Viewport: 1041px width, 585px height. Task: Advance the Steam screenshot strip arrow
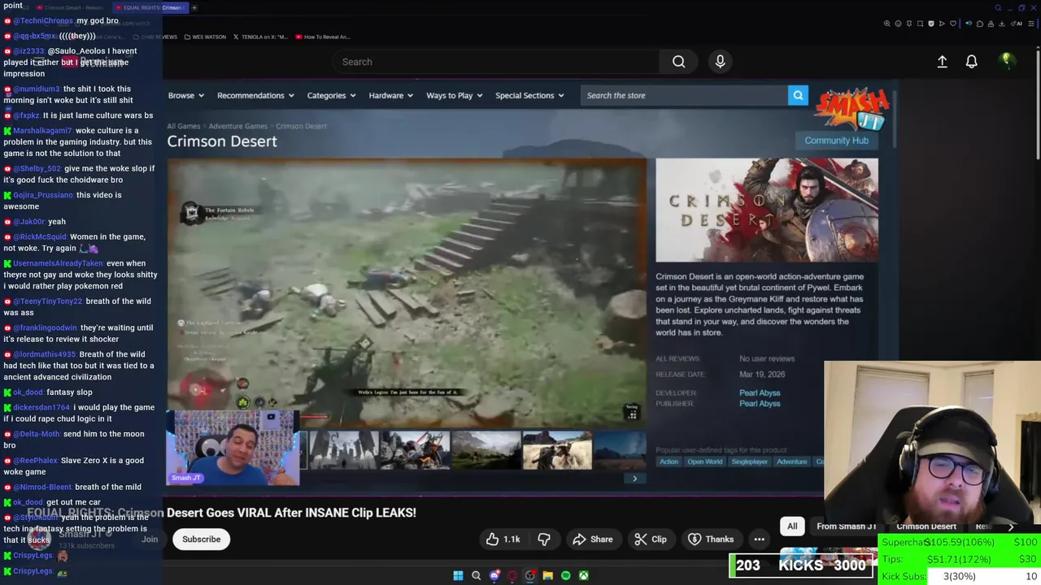point(634,479)
